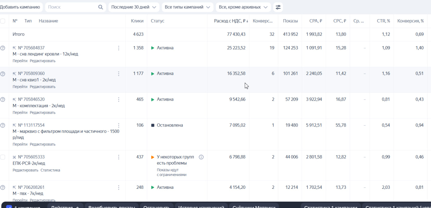Click 'Редактировать' link under М - комплектация
The width and height of the screenshot is (431, 208).
click(42, 112)
